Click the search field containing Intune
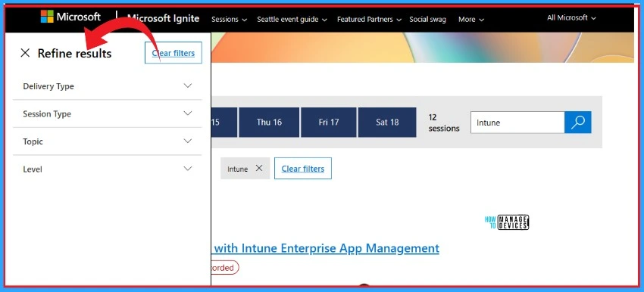The width and height of the screenshot is (644, 292). tap(517, 123)
